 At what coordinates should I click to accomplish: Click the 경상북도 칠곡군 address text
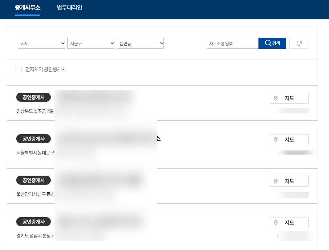36,111
